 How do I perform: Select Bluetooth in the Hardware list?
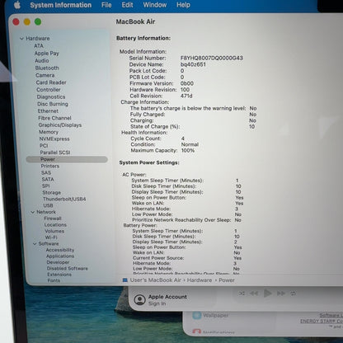[47, 68]
